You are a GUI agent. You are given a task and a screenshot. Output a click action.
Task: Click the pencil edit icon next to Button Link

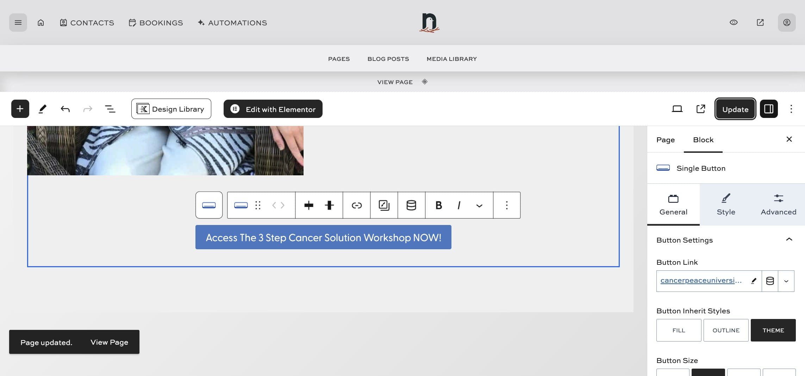tap(754, 281)
